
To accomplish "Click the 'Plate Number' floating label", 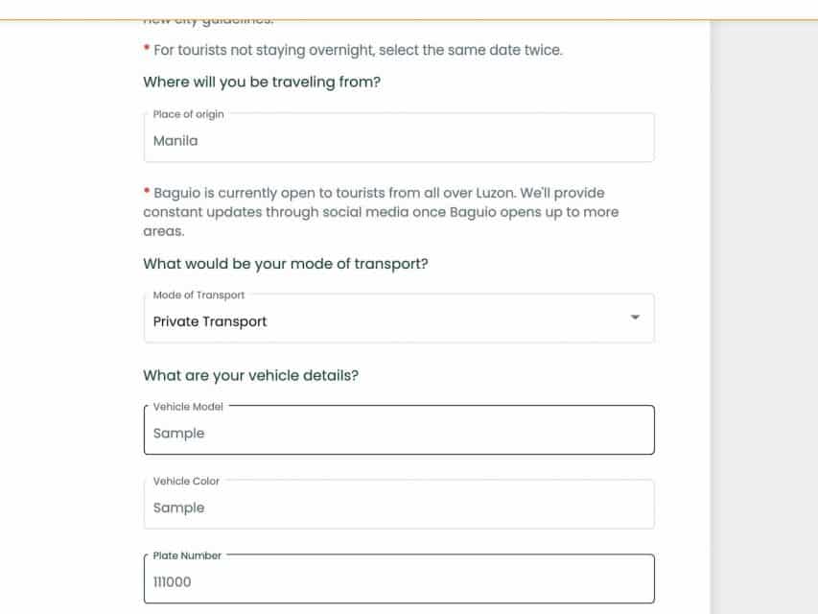I will pos(187,555).
